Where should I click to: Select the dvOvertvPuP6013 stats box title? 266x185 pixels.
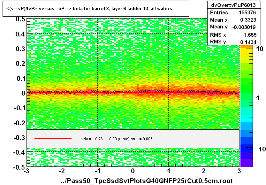click(x=233, y=5)
